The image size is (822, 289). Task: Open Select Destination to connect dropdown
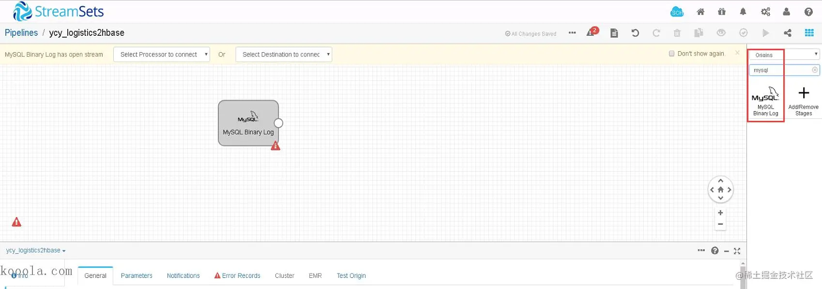284,55
